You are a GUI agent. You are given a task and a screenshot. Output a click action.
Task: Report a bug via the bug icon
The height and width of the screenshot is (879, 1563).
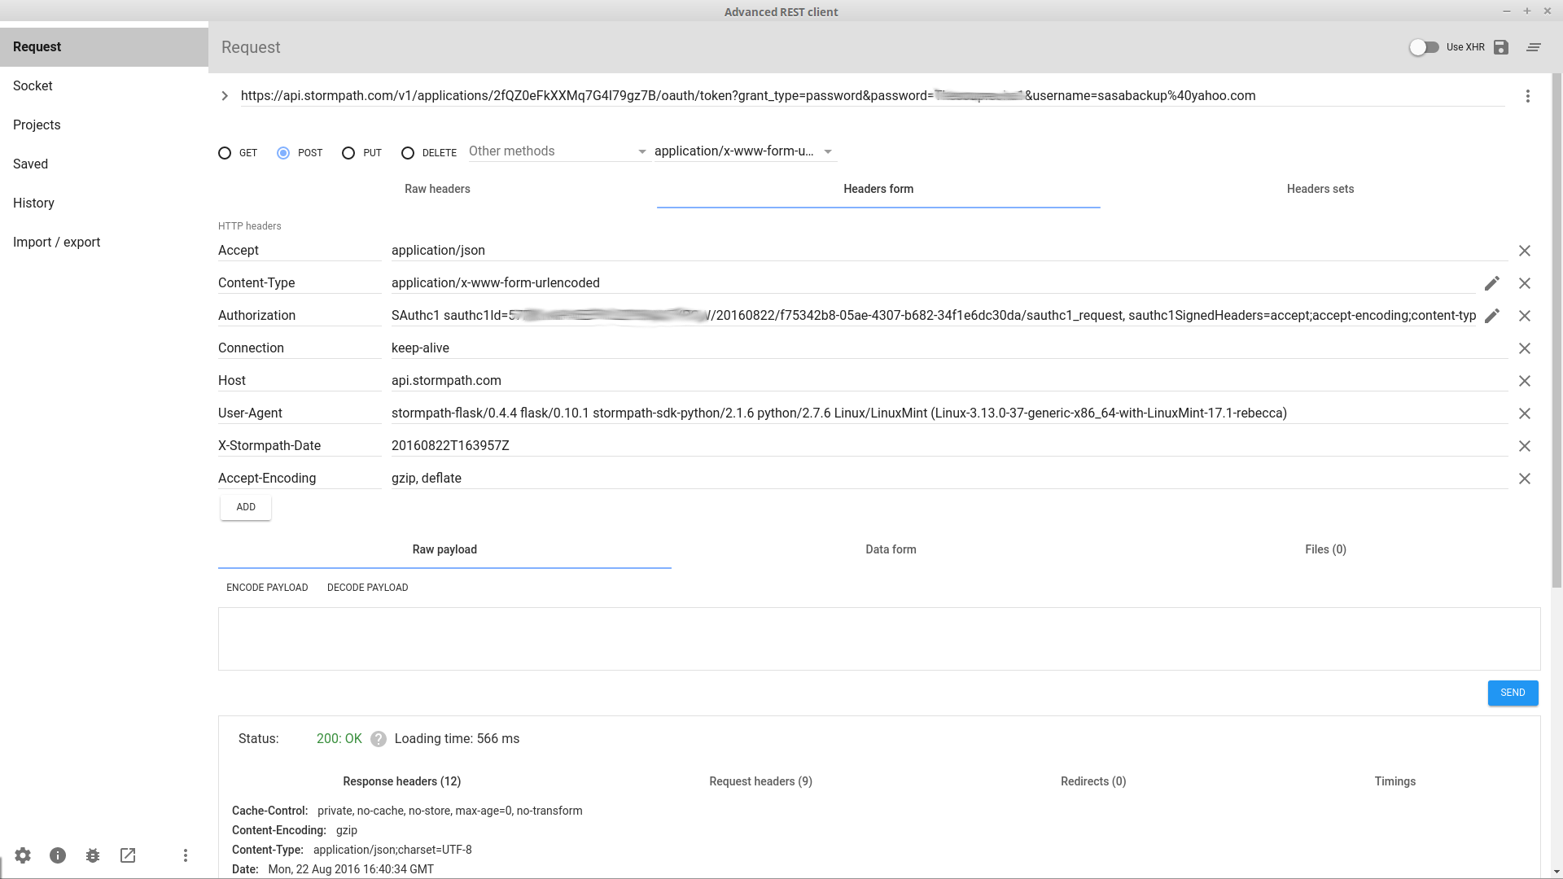click(93, 855)
